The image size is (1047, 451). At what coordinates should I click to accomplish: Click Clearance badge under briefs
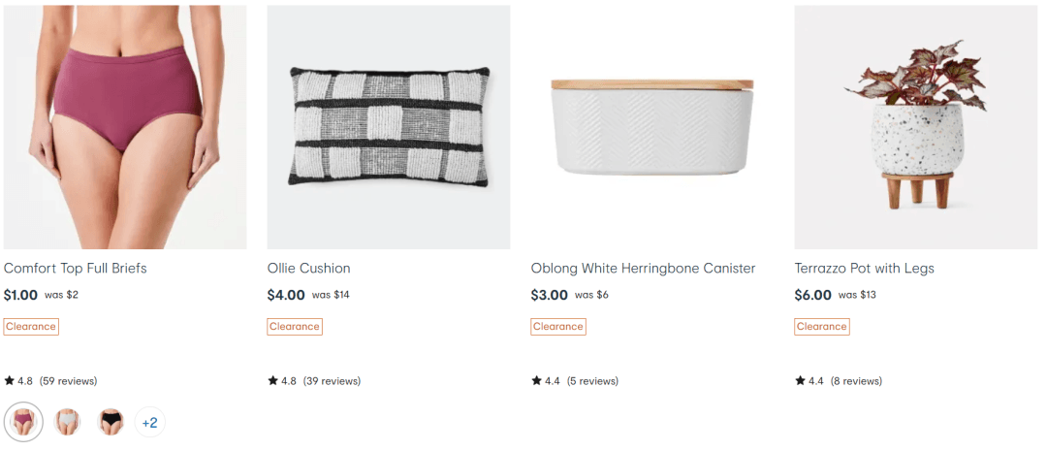31,327
